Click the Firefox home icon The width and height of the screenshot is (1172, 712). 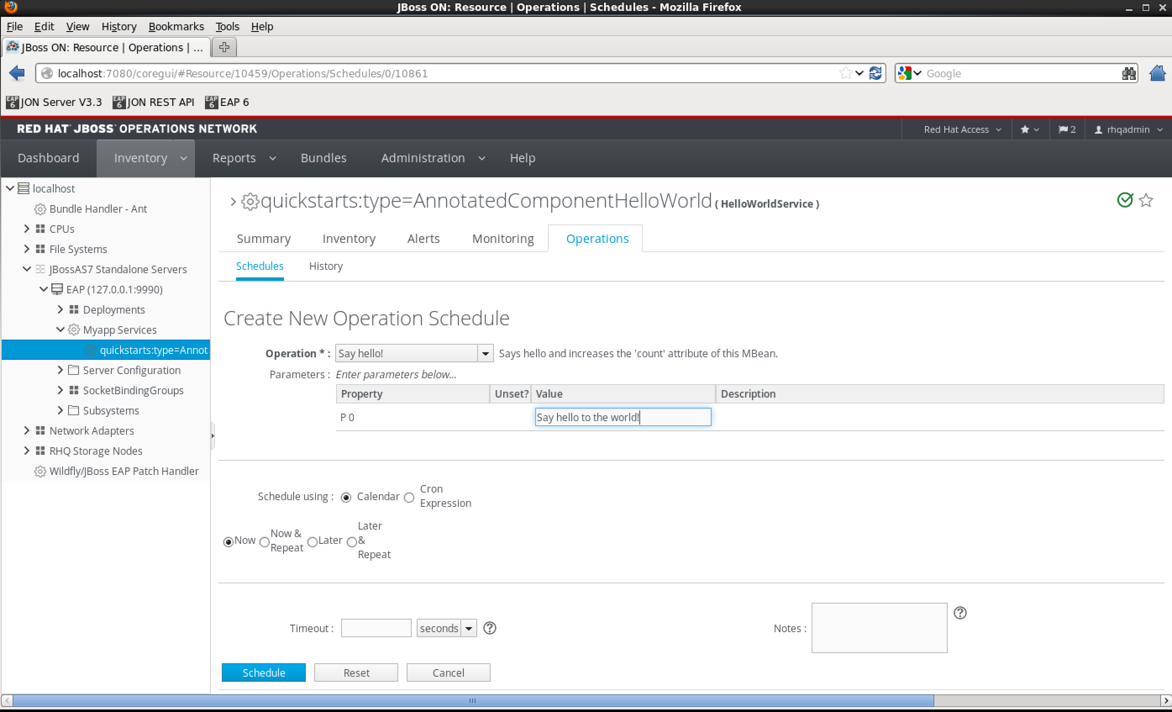[1157, 73]
